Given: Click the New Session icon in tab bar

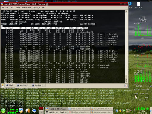Looking at the screenshot, I should click(x=3, y=85).
